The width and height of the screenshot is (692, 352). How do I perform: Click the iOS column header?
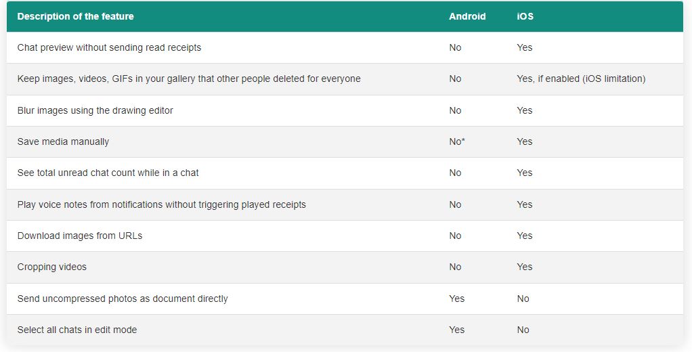pyautogui.click(x=525, y=16)
